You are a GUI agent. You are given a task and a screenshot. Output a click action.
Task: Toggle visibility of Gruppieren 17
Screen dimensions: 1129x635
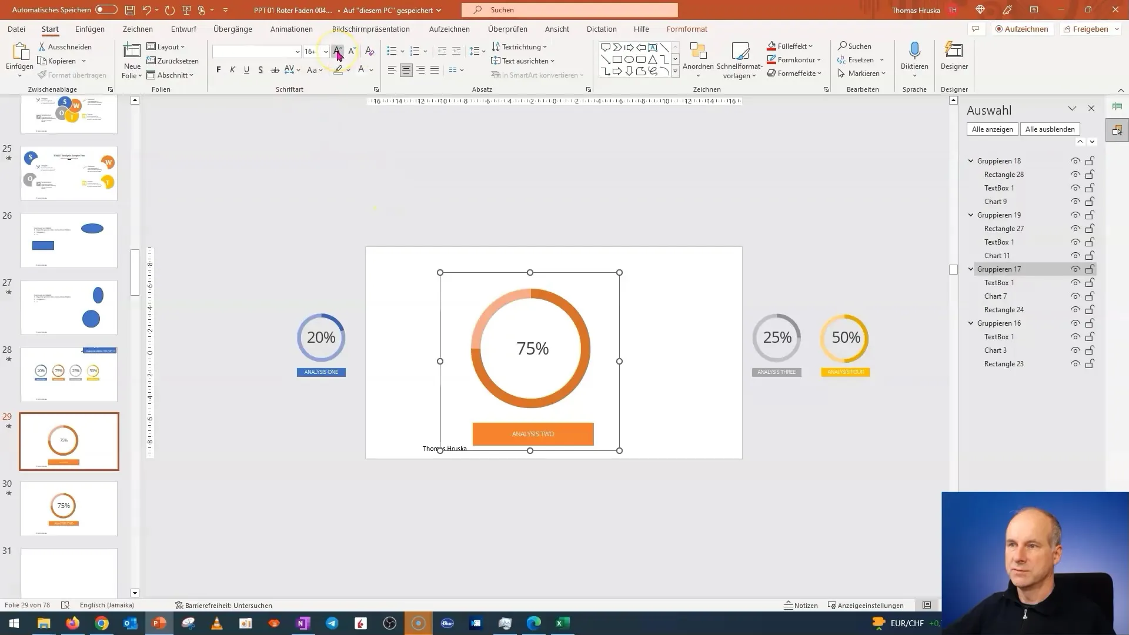coord(1076,269)
